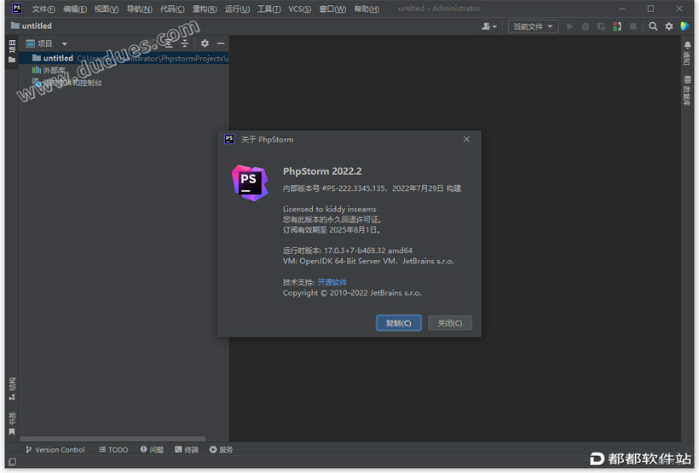This screenshot has height=473, width=699.
Task: Click the Copyright © 2010–2022 JetBrains line
Action: (x=352, y=293)
